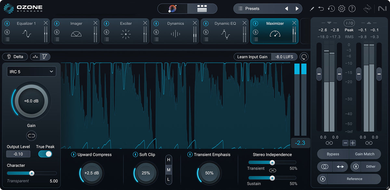This screenshot has height=190, width=390.
Task: Solo the Imager module
Action: pyautogui.click(x=57, y=32)
